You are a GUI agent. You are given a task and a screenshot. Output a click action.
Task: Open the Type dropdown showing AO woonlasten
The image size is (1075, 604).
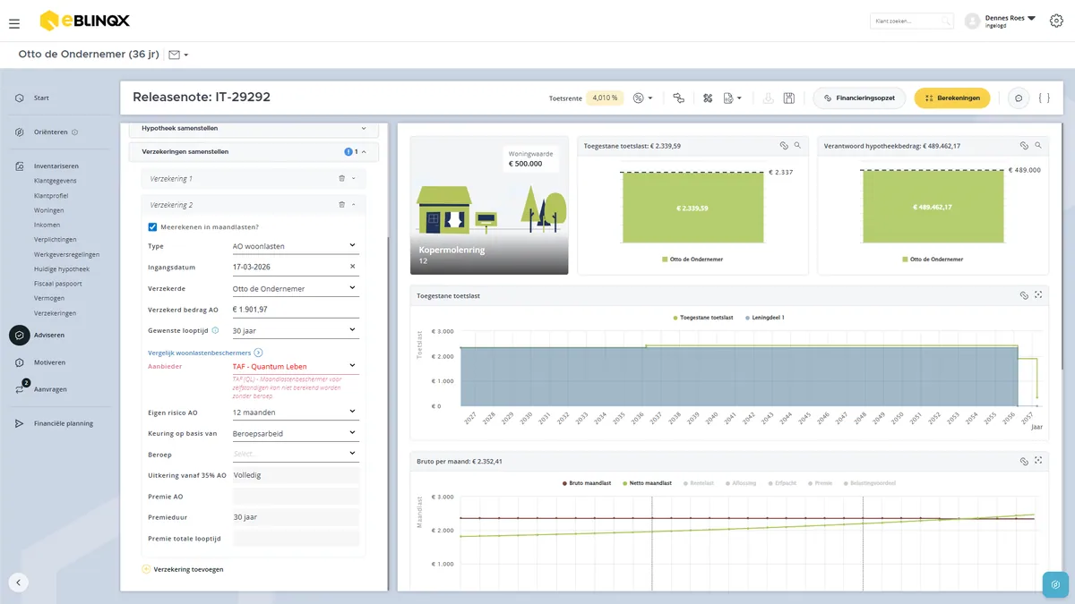coord(294,246)
